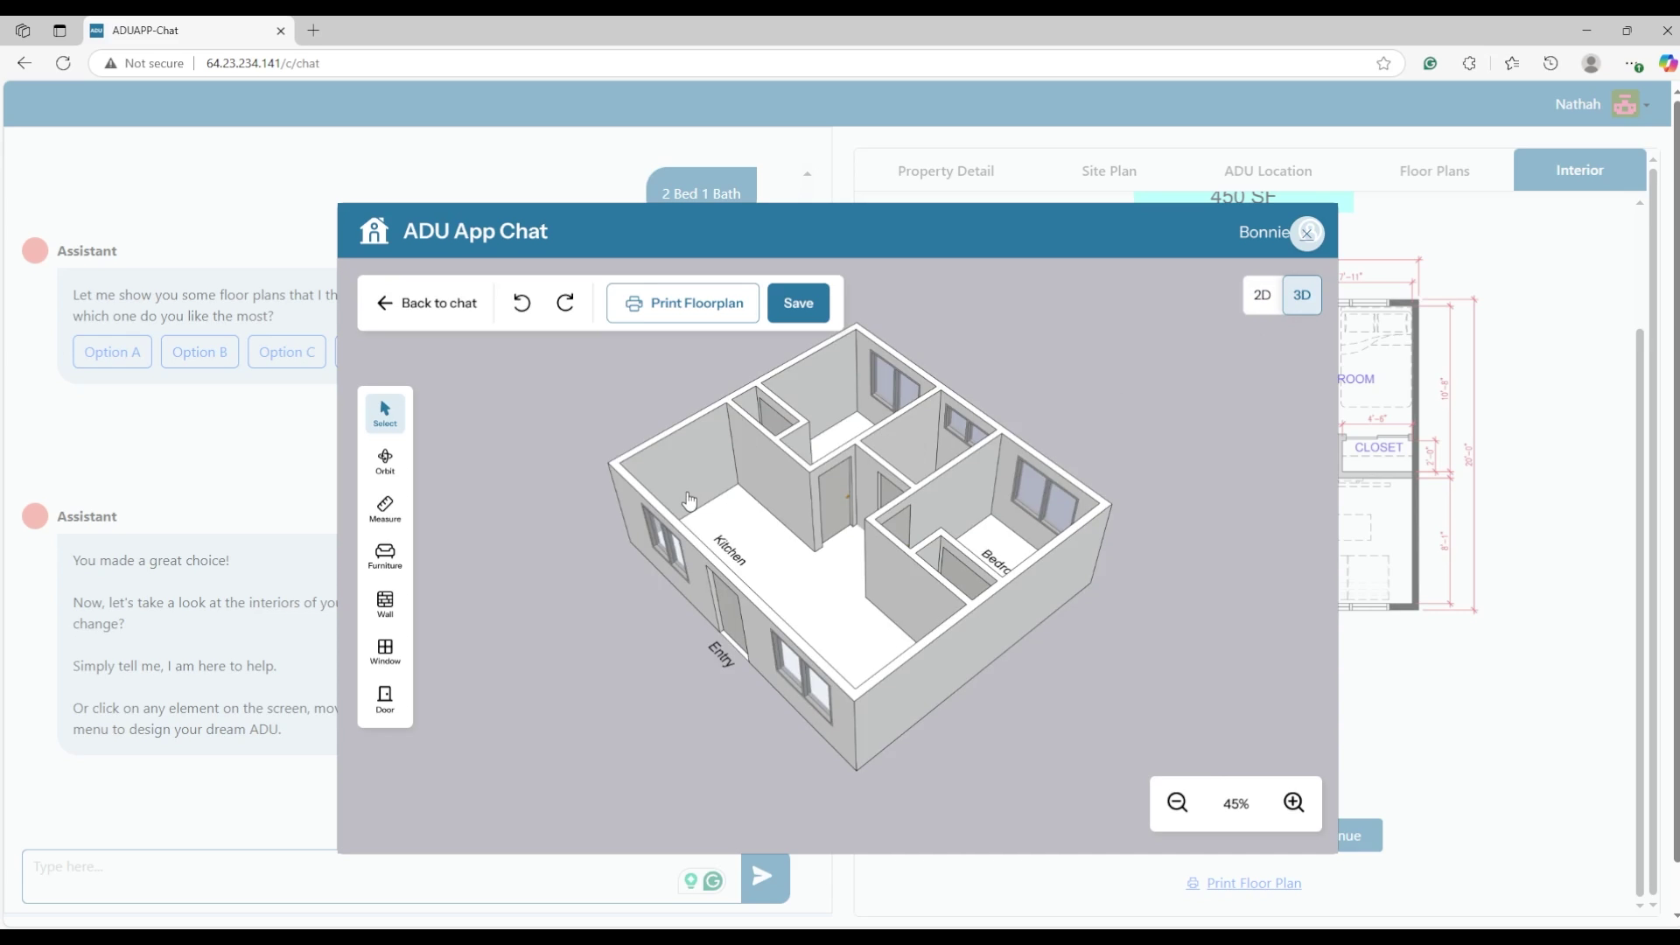Viewport: 1680px width, 945px height.
Task: Choose the Measure tool
Action: (x=385, y=508)
